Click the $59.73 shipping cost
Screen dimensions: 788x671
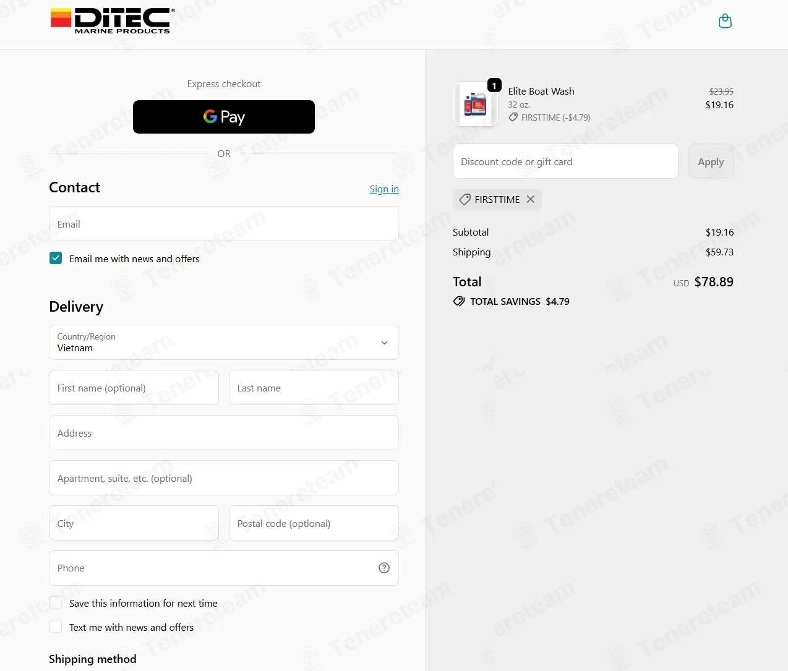pos(719,252)
